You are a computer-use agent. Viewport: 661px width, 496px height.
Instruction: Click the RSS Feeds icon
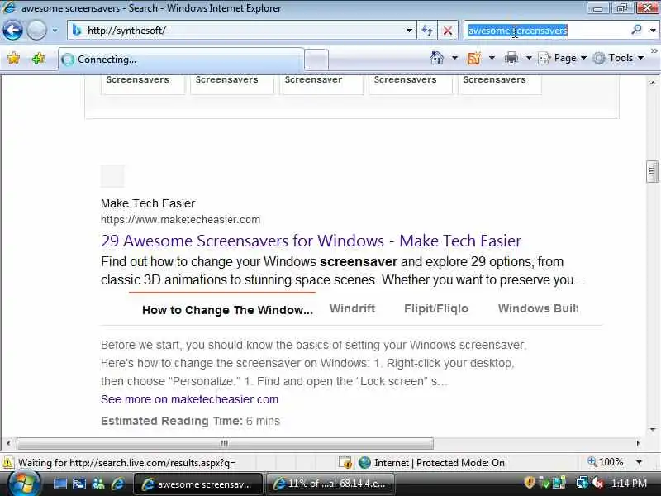(x=473, y=58)
